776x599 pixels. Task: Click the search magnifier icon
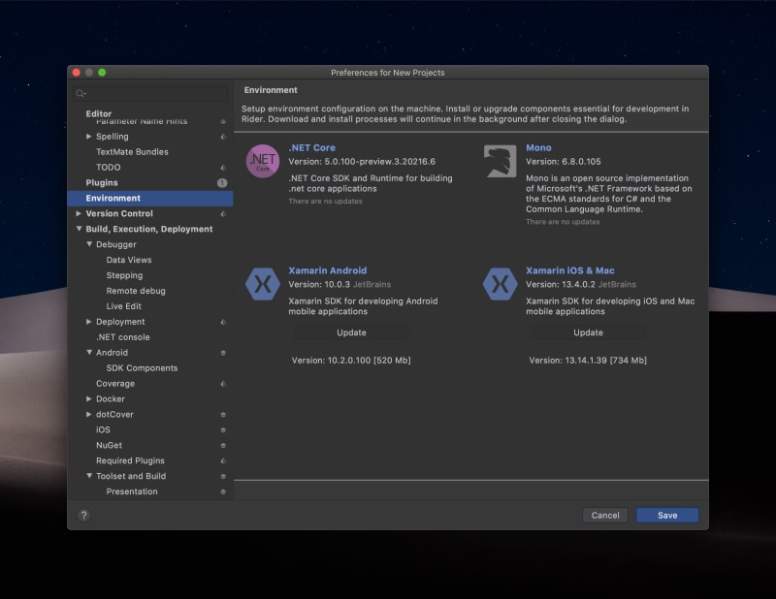81,93
